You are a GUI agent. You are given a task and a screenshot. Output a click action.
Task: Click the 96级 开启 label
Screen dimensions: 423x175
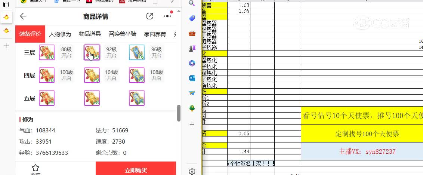156,52
